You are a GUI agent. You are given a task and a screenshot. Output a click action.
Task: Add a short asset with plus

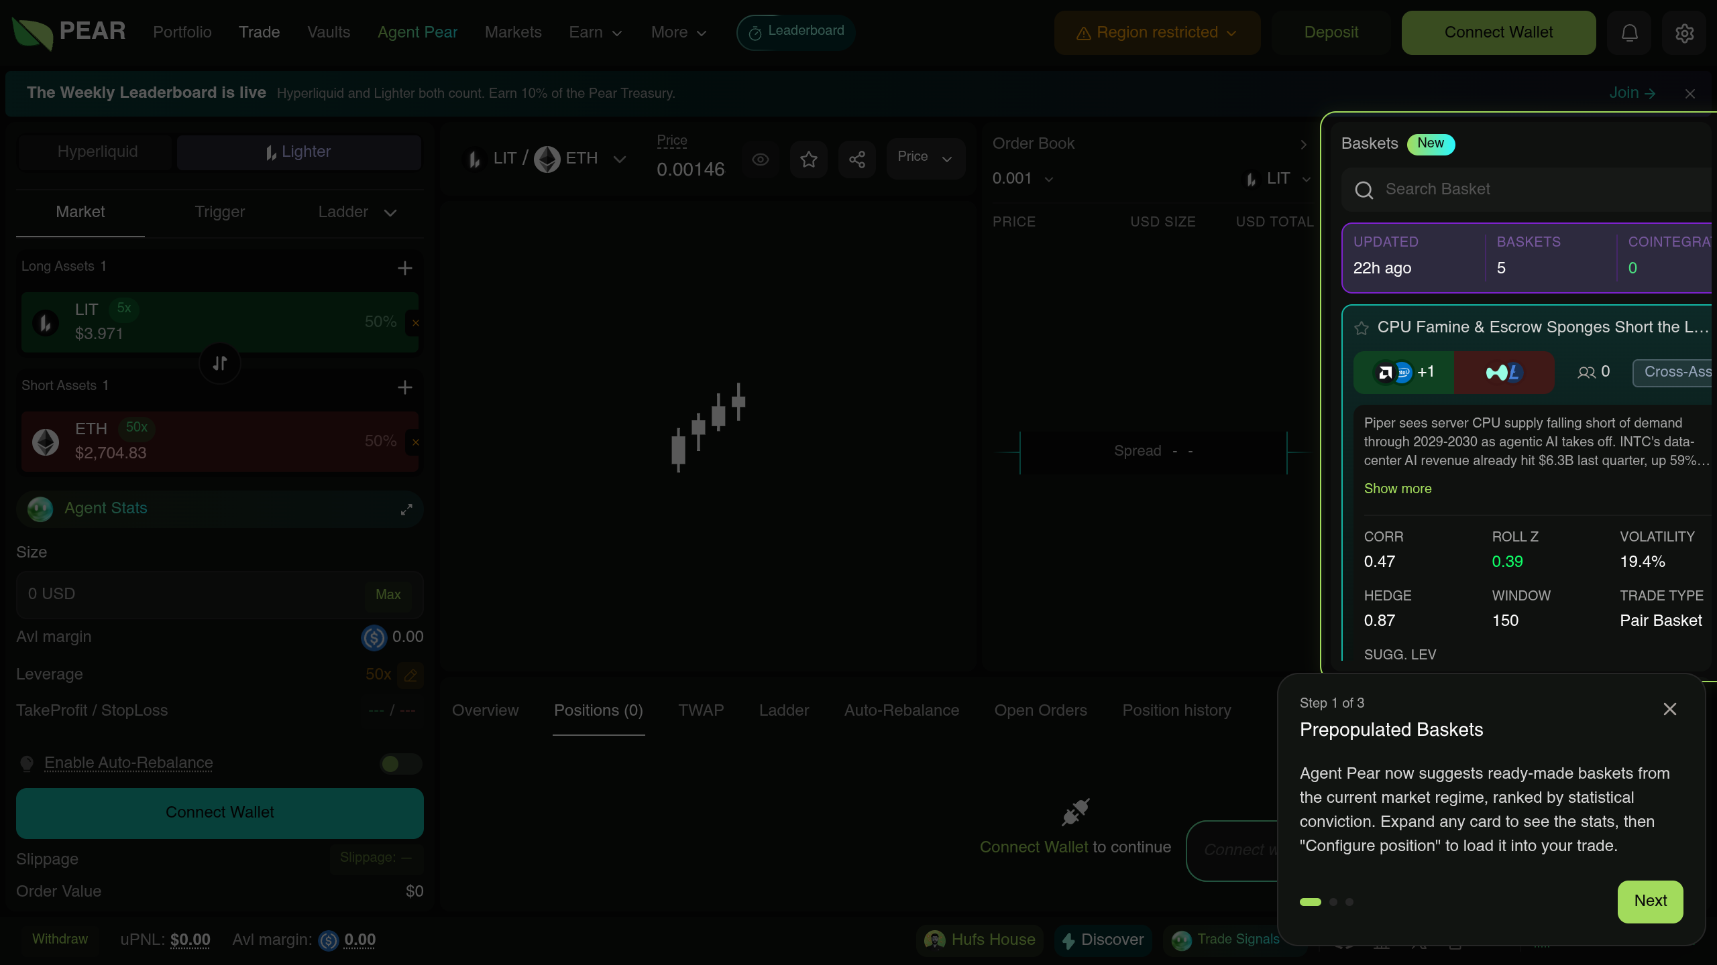coord(404,387)
